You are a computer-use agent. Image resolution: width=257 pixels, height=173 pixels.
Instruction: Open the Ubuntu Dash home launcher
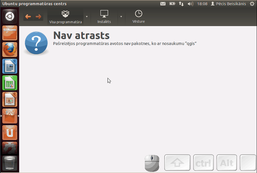pos(10,16)
